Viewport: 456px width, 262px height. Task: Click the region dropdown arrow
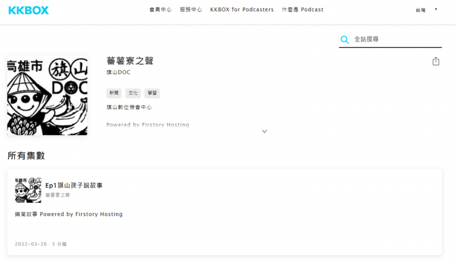pyautogui.click(x=436, y=9)
